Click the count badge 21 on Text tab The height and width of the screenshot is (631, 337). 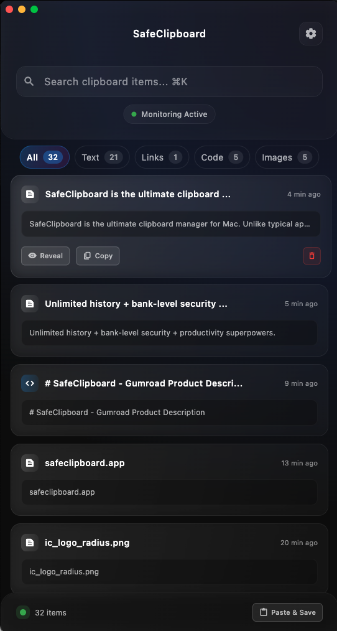click(113, 157)
